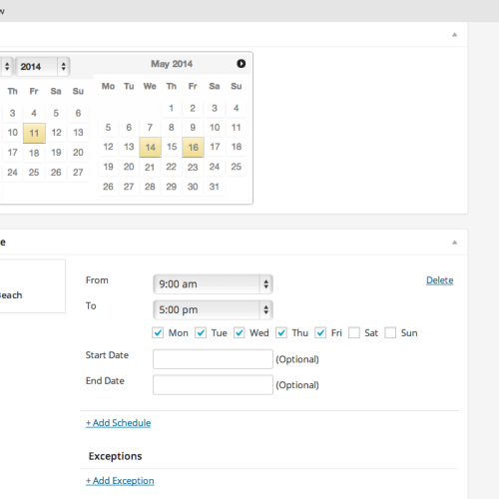The height and width of the screenshot is (499, 499).
Task: Select day 25 in the left calendar
Action: [x=34, y=173]
